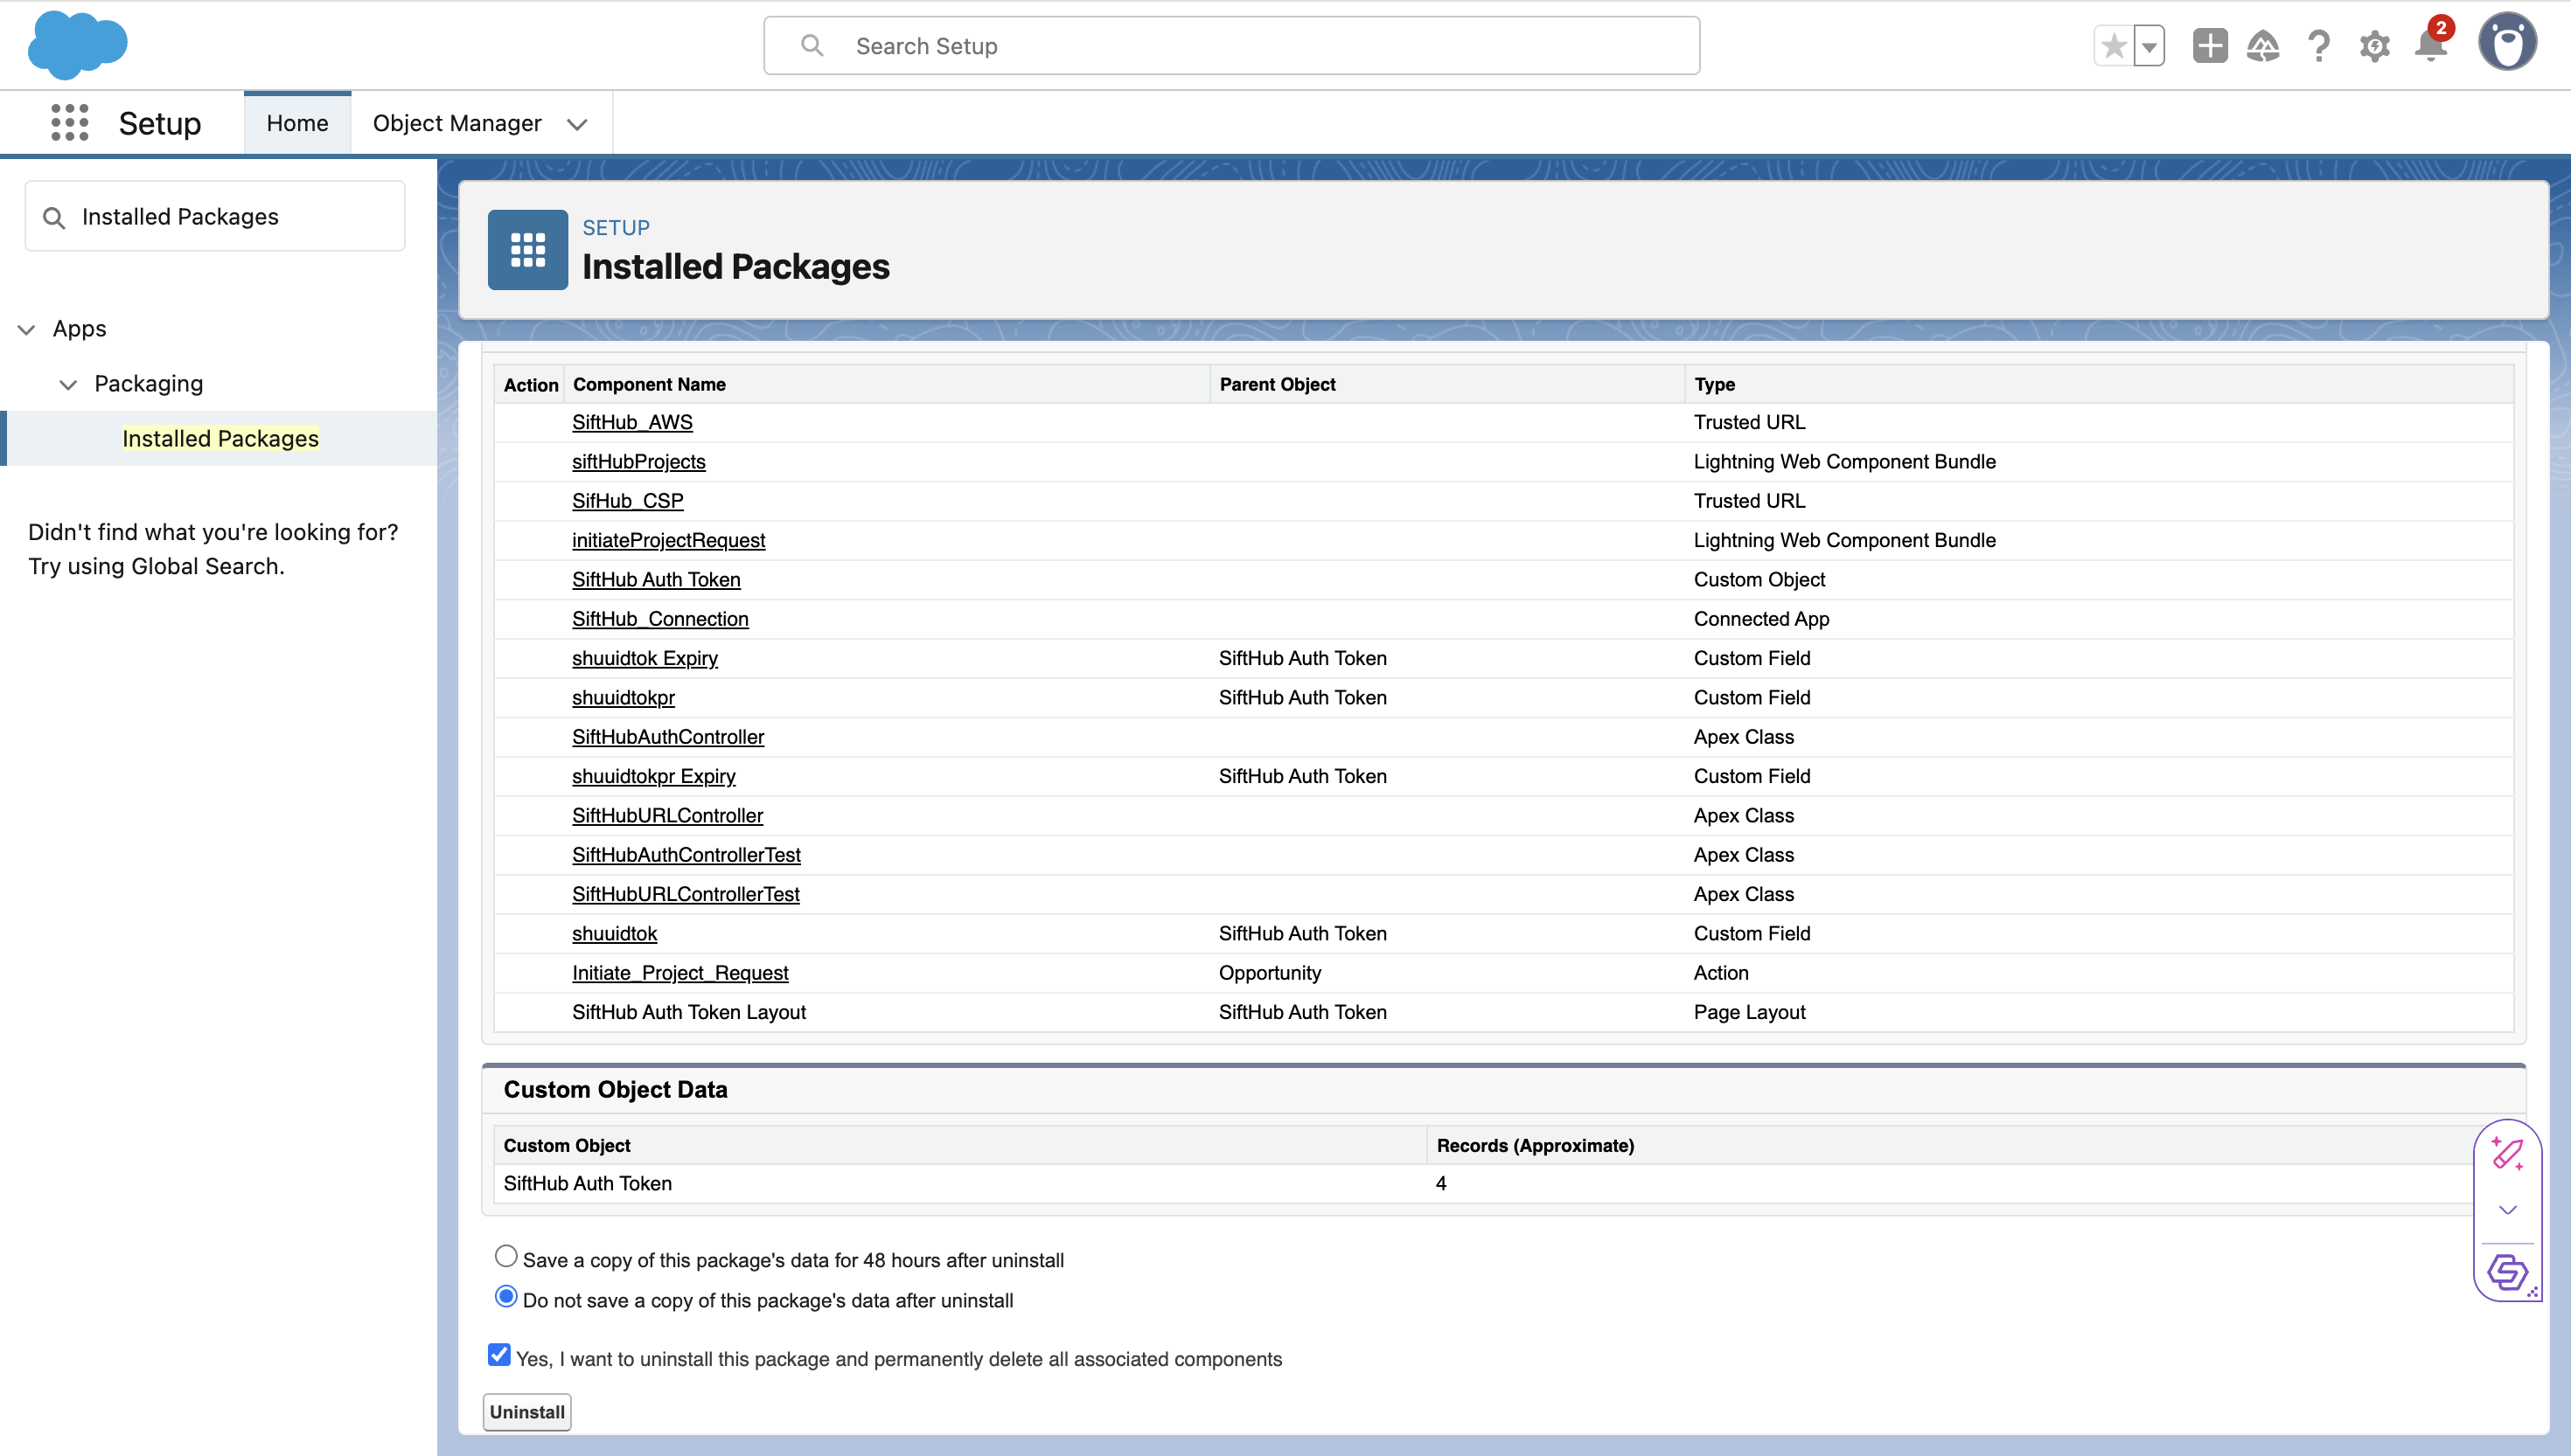Open the Notifications bell
The height and width of the screenshot is (1456, 2571).
click(x=2430, y=46)
